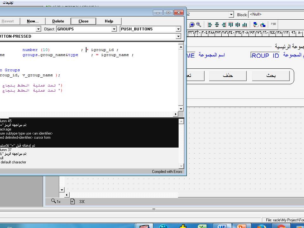Screen dimensions: 304x228
Task: Select the GROUP_ID text field on canvas
Action: tap(265, 55)
